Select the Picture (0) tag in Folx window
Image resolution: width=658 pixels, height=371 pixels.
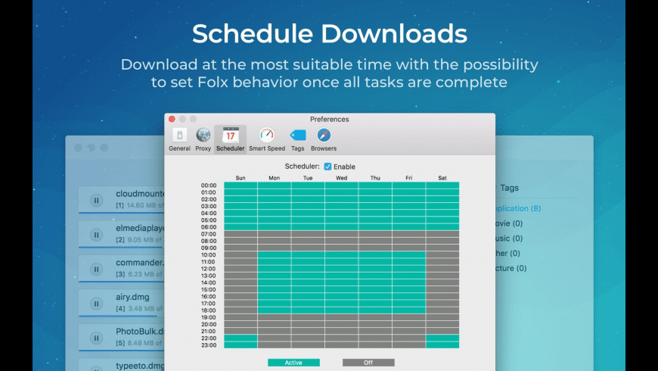pyautogui.click(x=511, y=268)
